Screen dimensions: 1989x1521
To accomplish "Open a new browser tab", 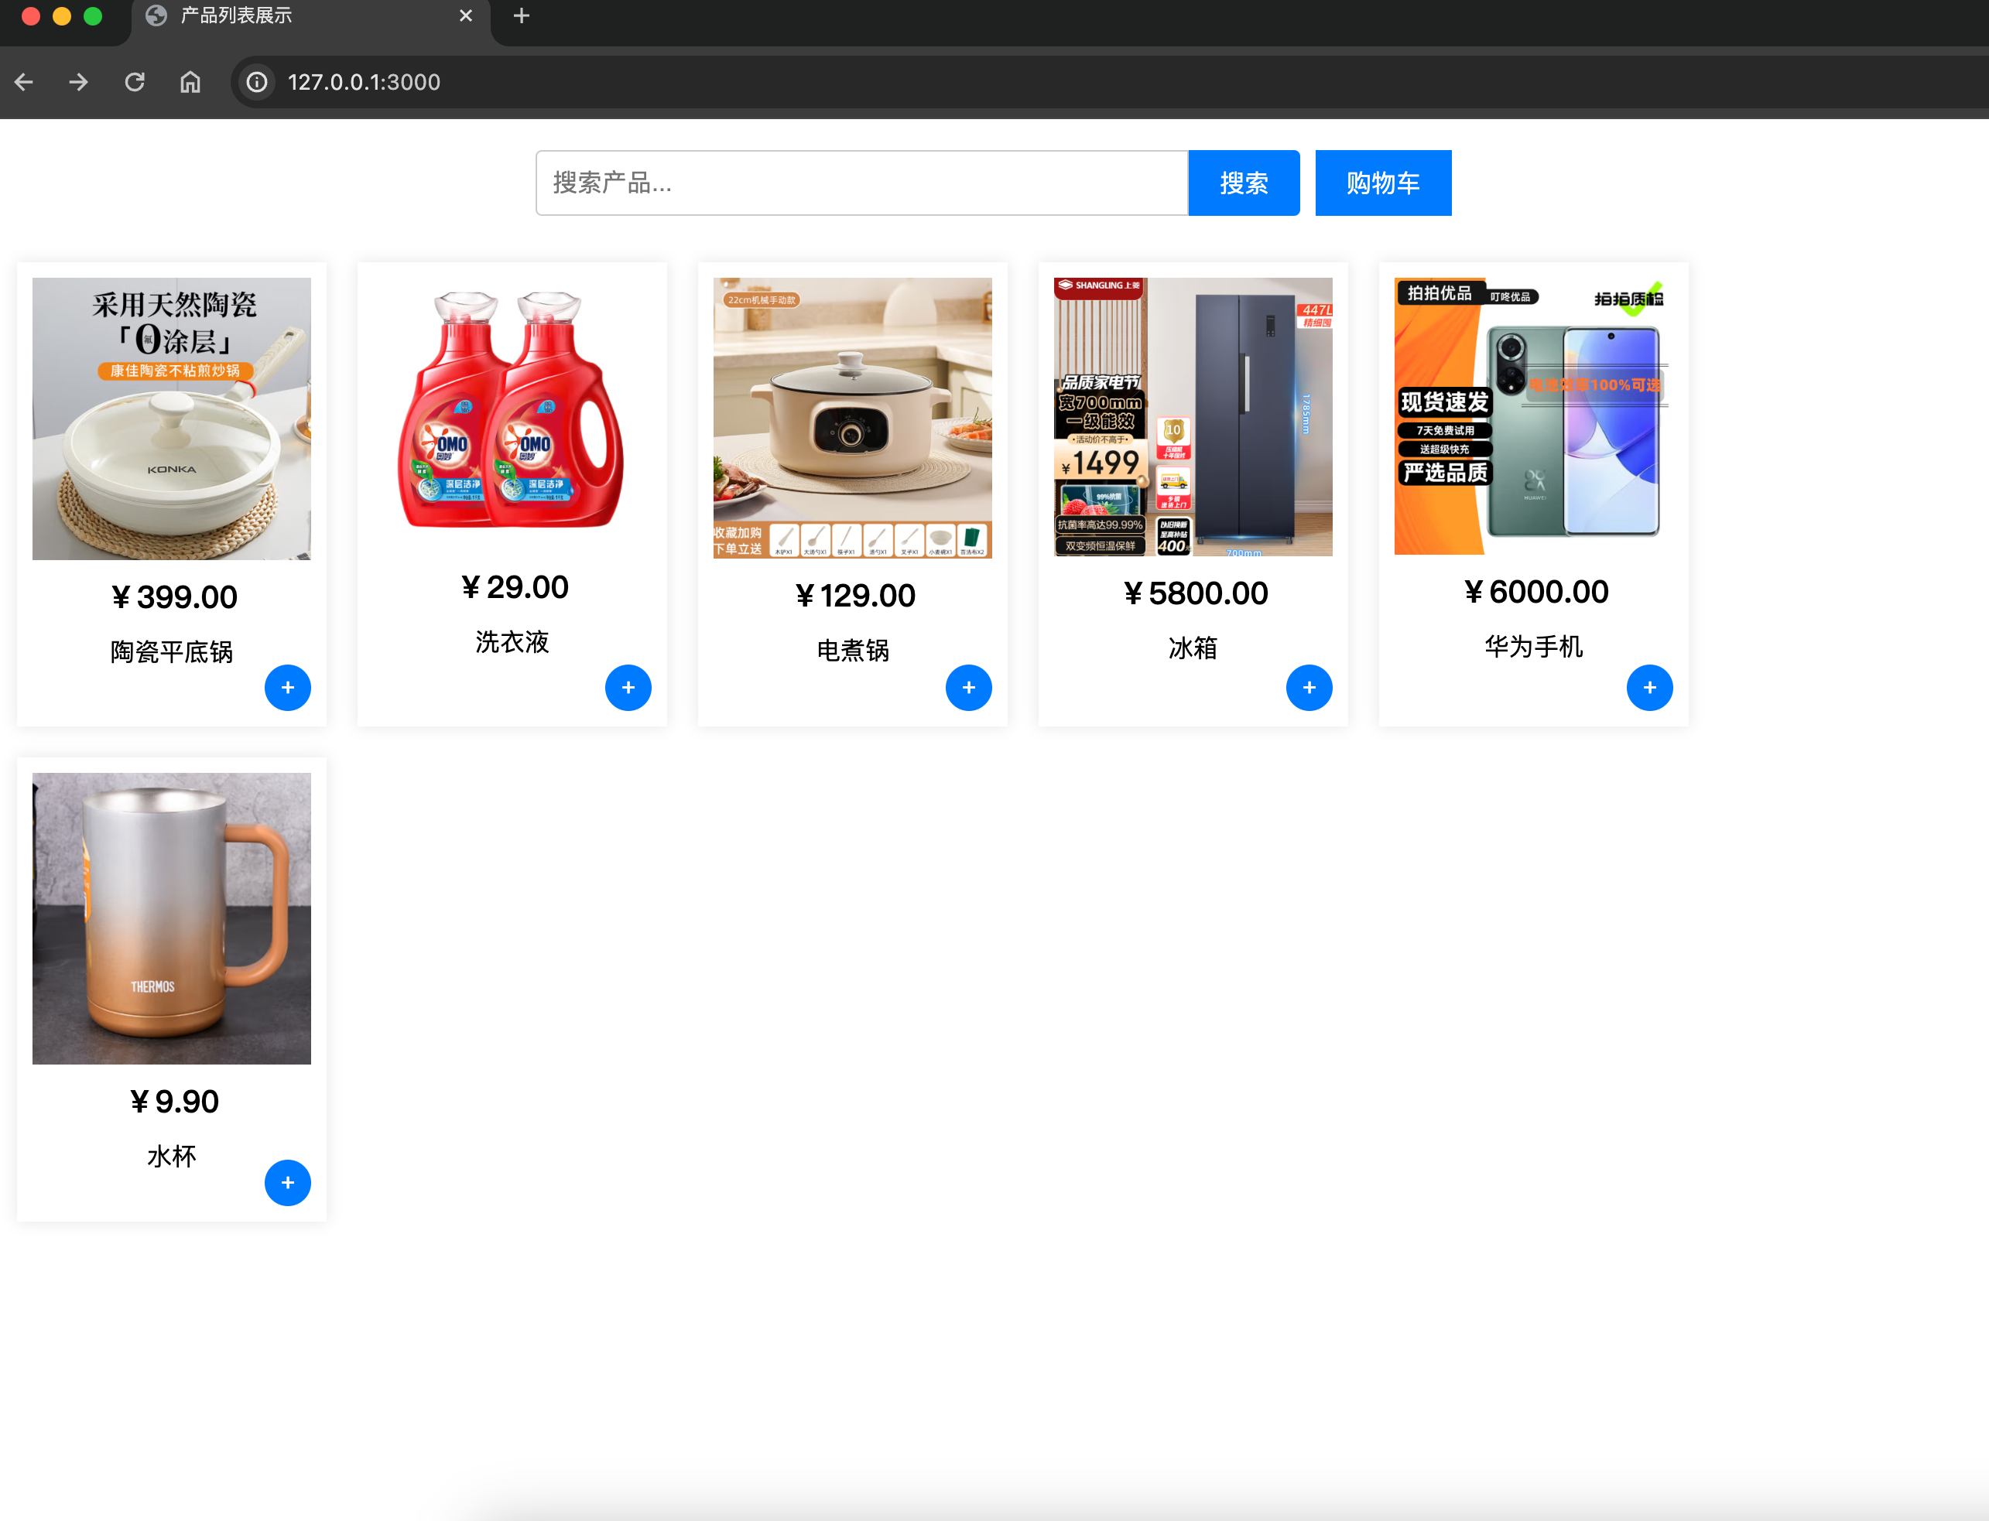I will tap(522, 15).
